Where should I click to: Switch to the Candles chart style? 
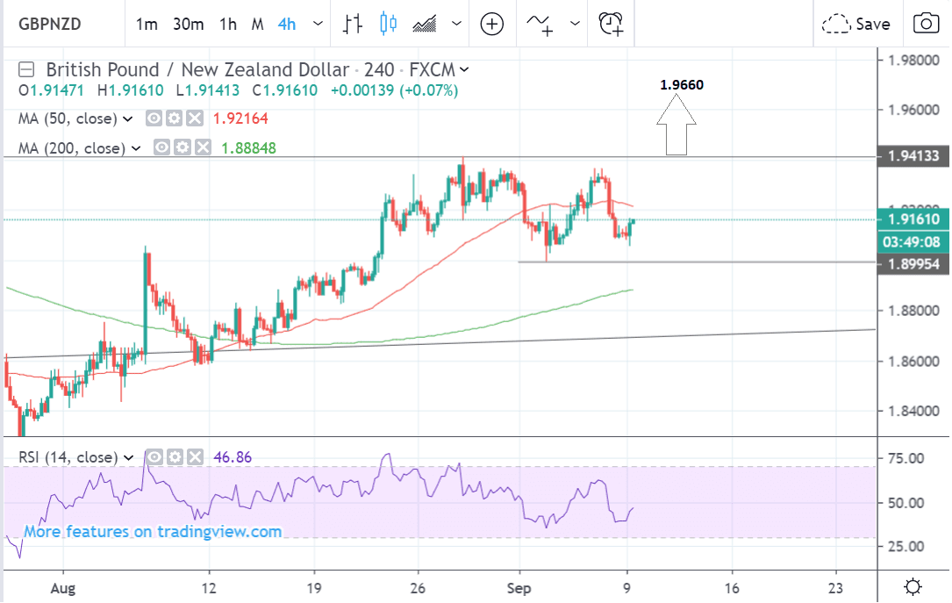click(x=390, y=24)
